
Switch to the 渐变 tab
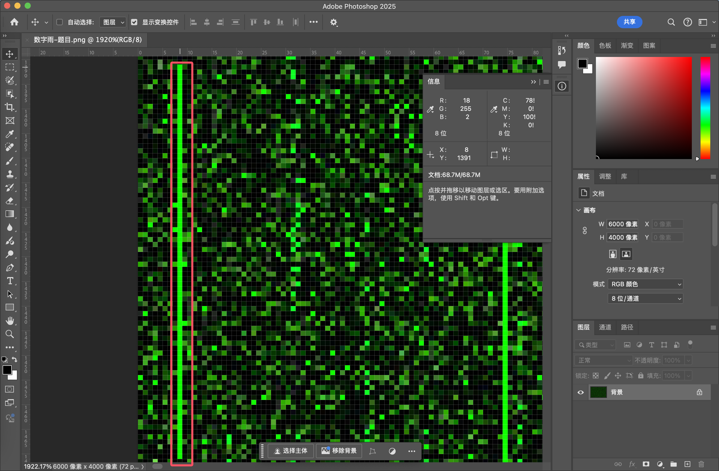(x=627, y=45)
